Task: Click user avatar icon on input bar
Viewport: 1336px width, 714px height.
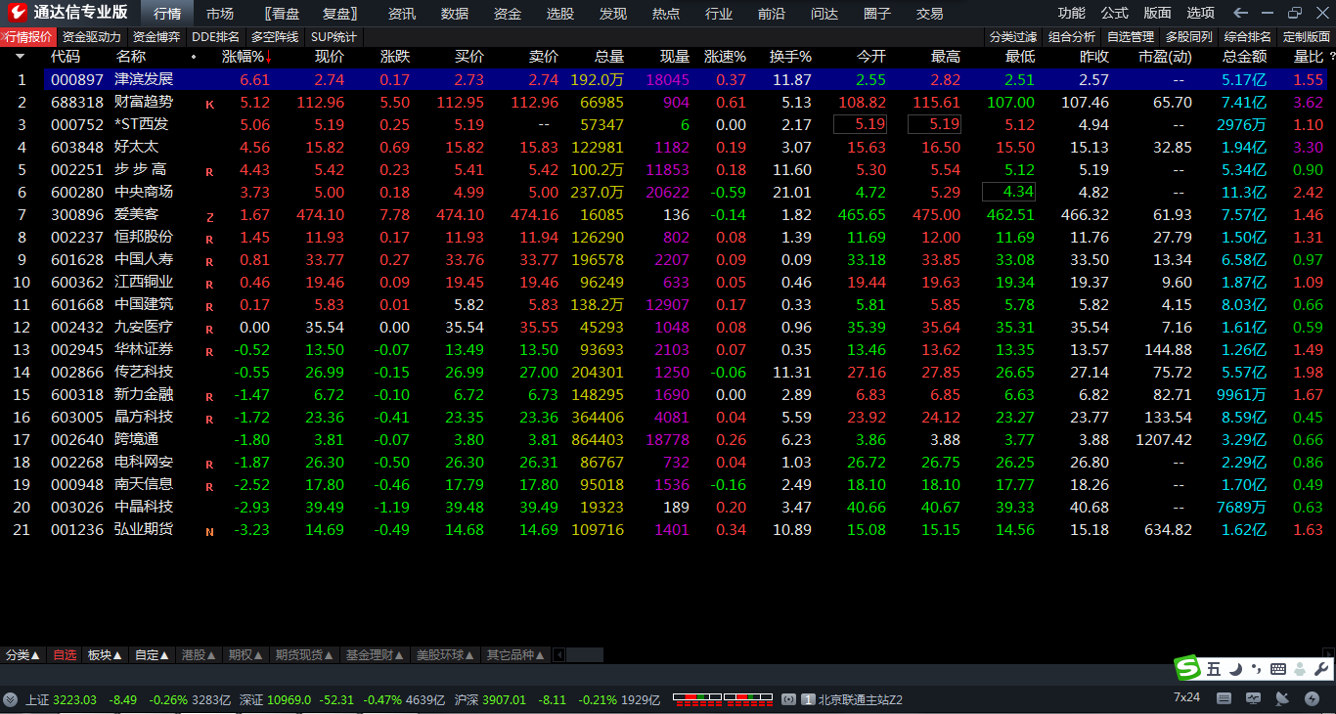Action: tap(1299, 669)
